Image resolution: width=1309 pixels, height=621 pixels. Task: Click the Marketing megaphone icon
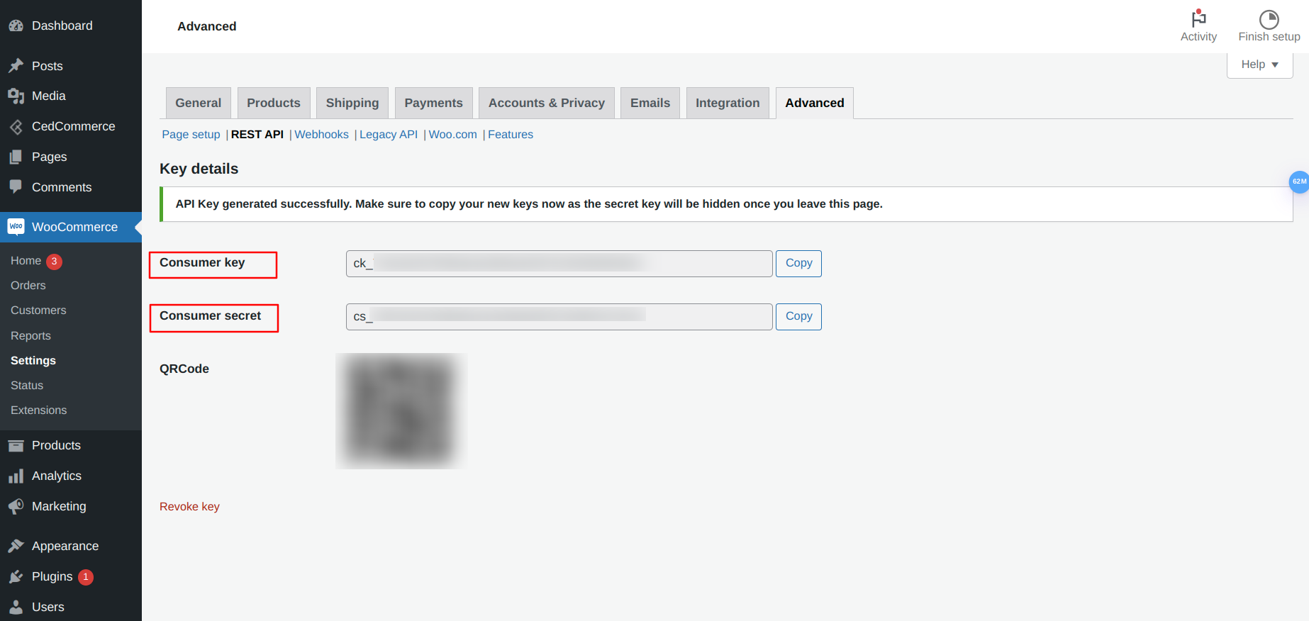tap(16, 506)
